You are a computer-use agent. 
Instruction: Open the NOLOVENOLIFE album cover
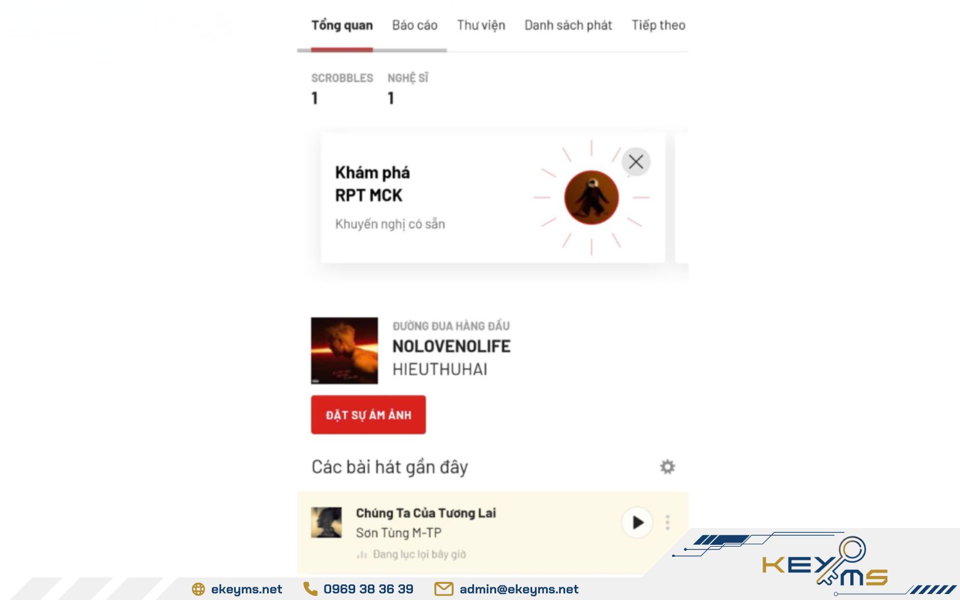344,350
